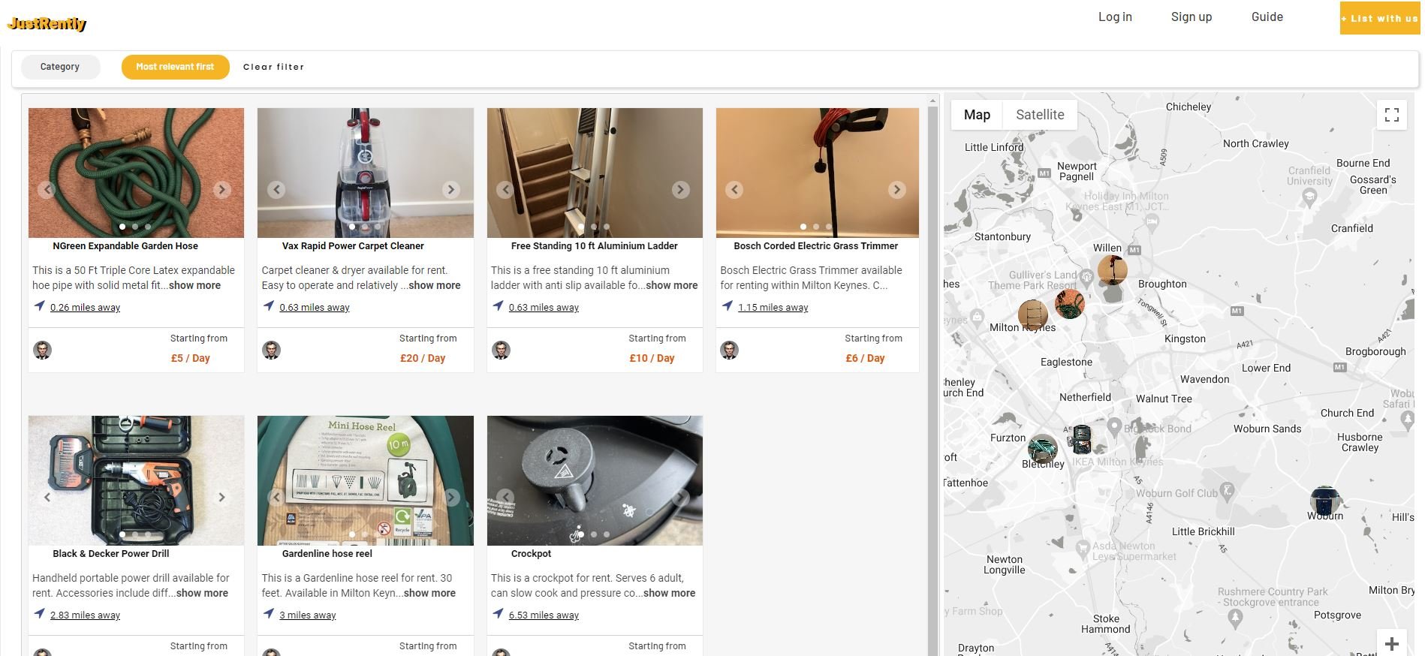Show next photo of Bosch Grass Trimmer
1425x656 pixels.
coord(896,190)
